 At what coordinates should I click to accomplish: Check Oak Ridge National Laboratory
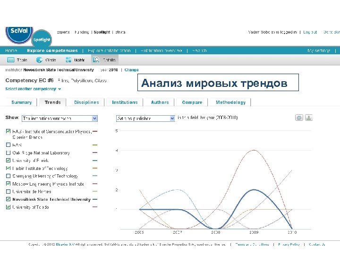(x=8, y=153)
